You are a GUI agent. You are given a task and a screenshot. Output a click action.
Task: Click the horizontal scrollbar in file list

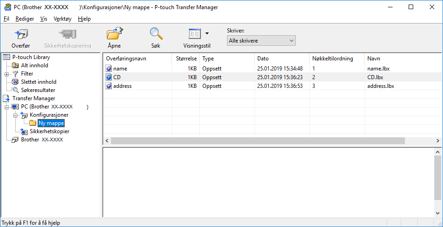pos(258,141)
